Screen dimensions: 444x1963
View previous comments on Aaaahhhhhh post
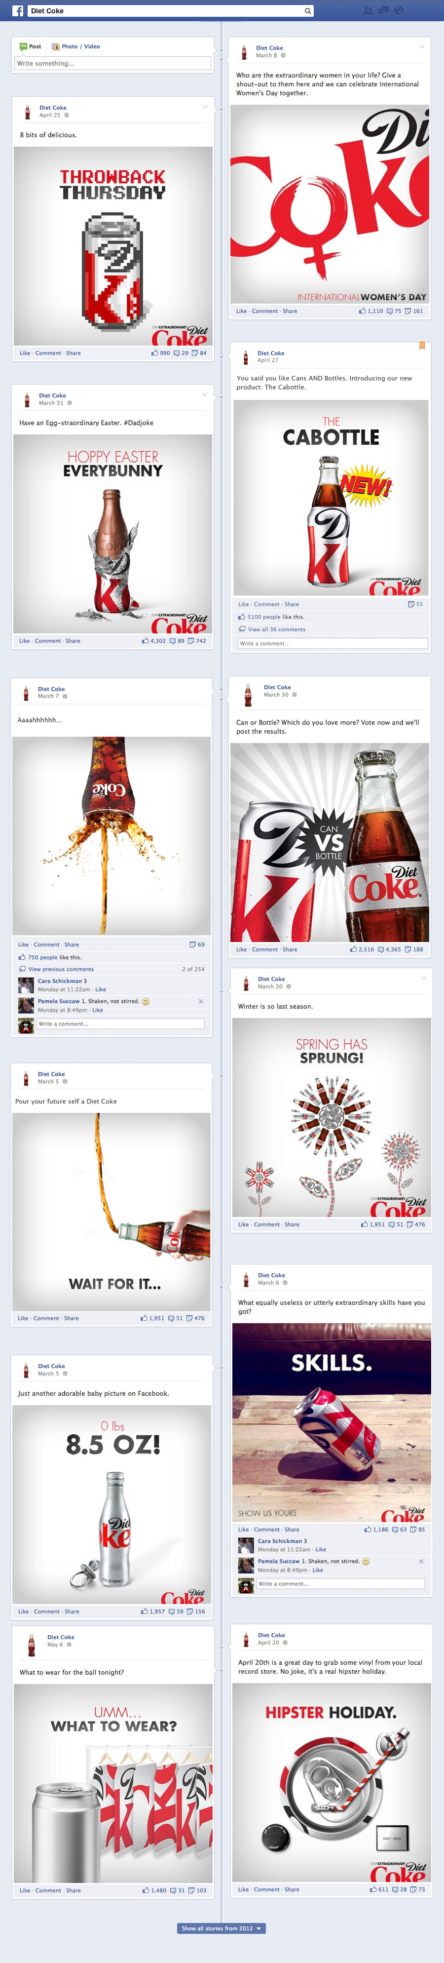click(61, 969)
